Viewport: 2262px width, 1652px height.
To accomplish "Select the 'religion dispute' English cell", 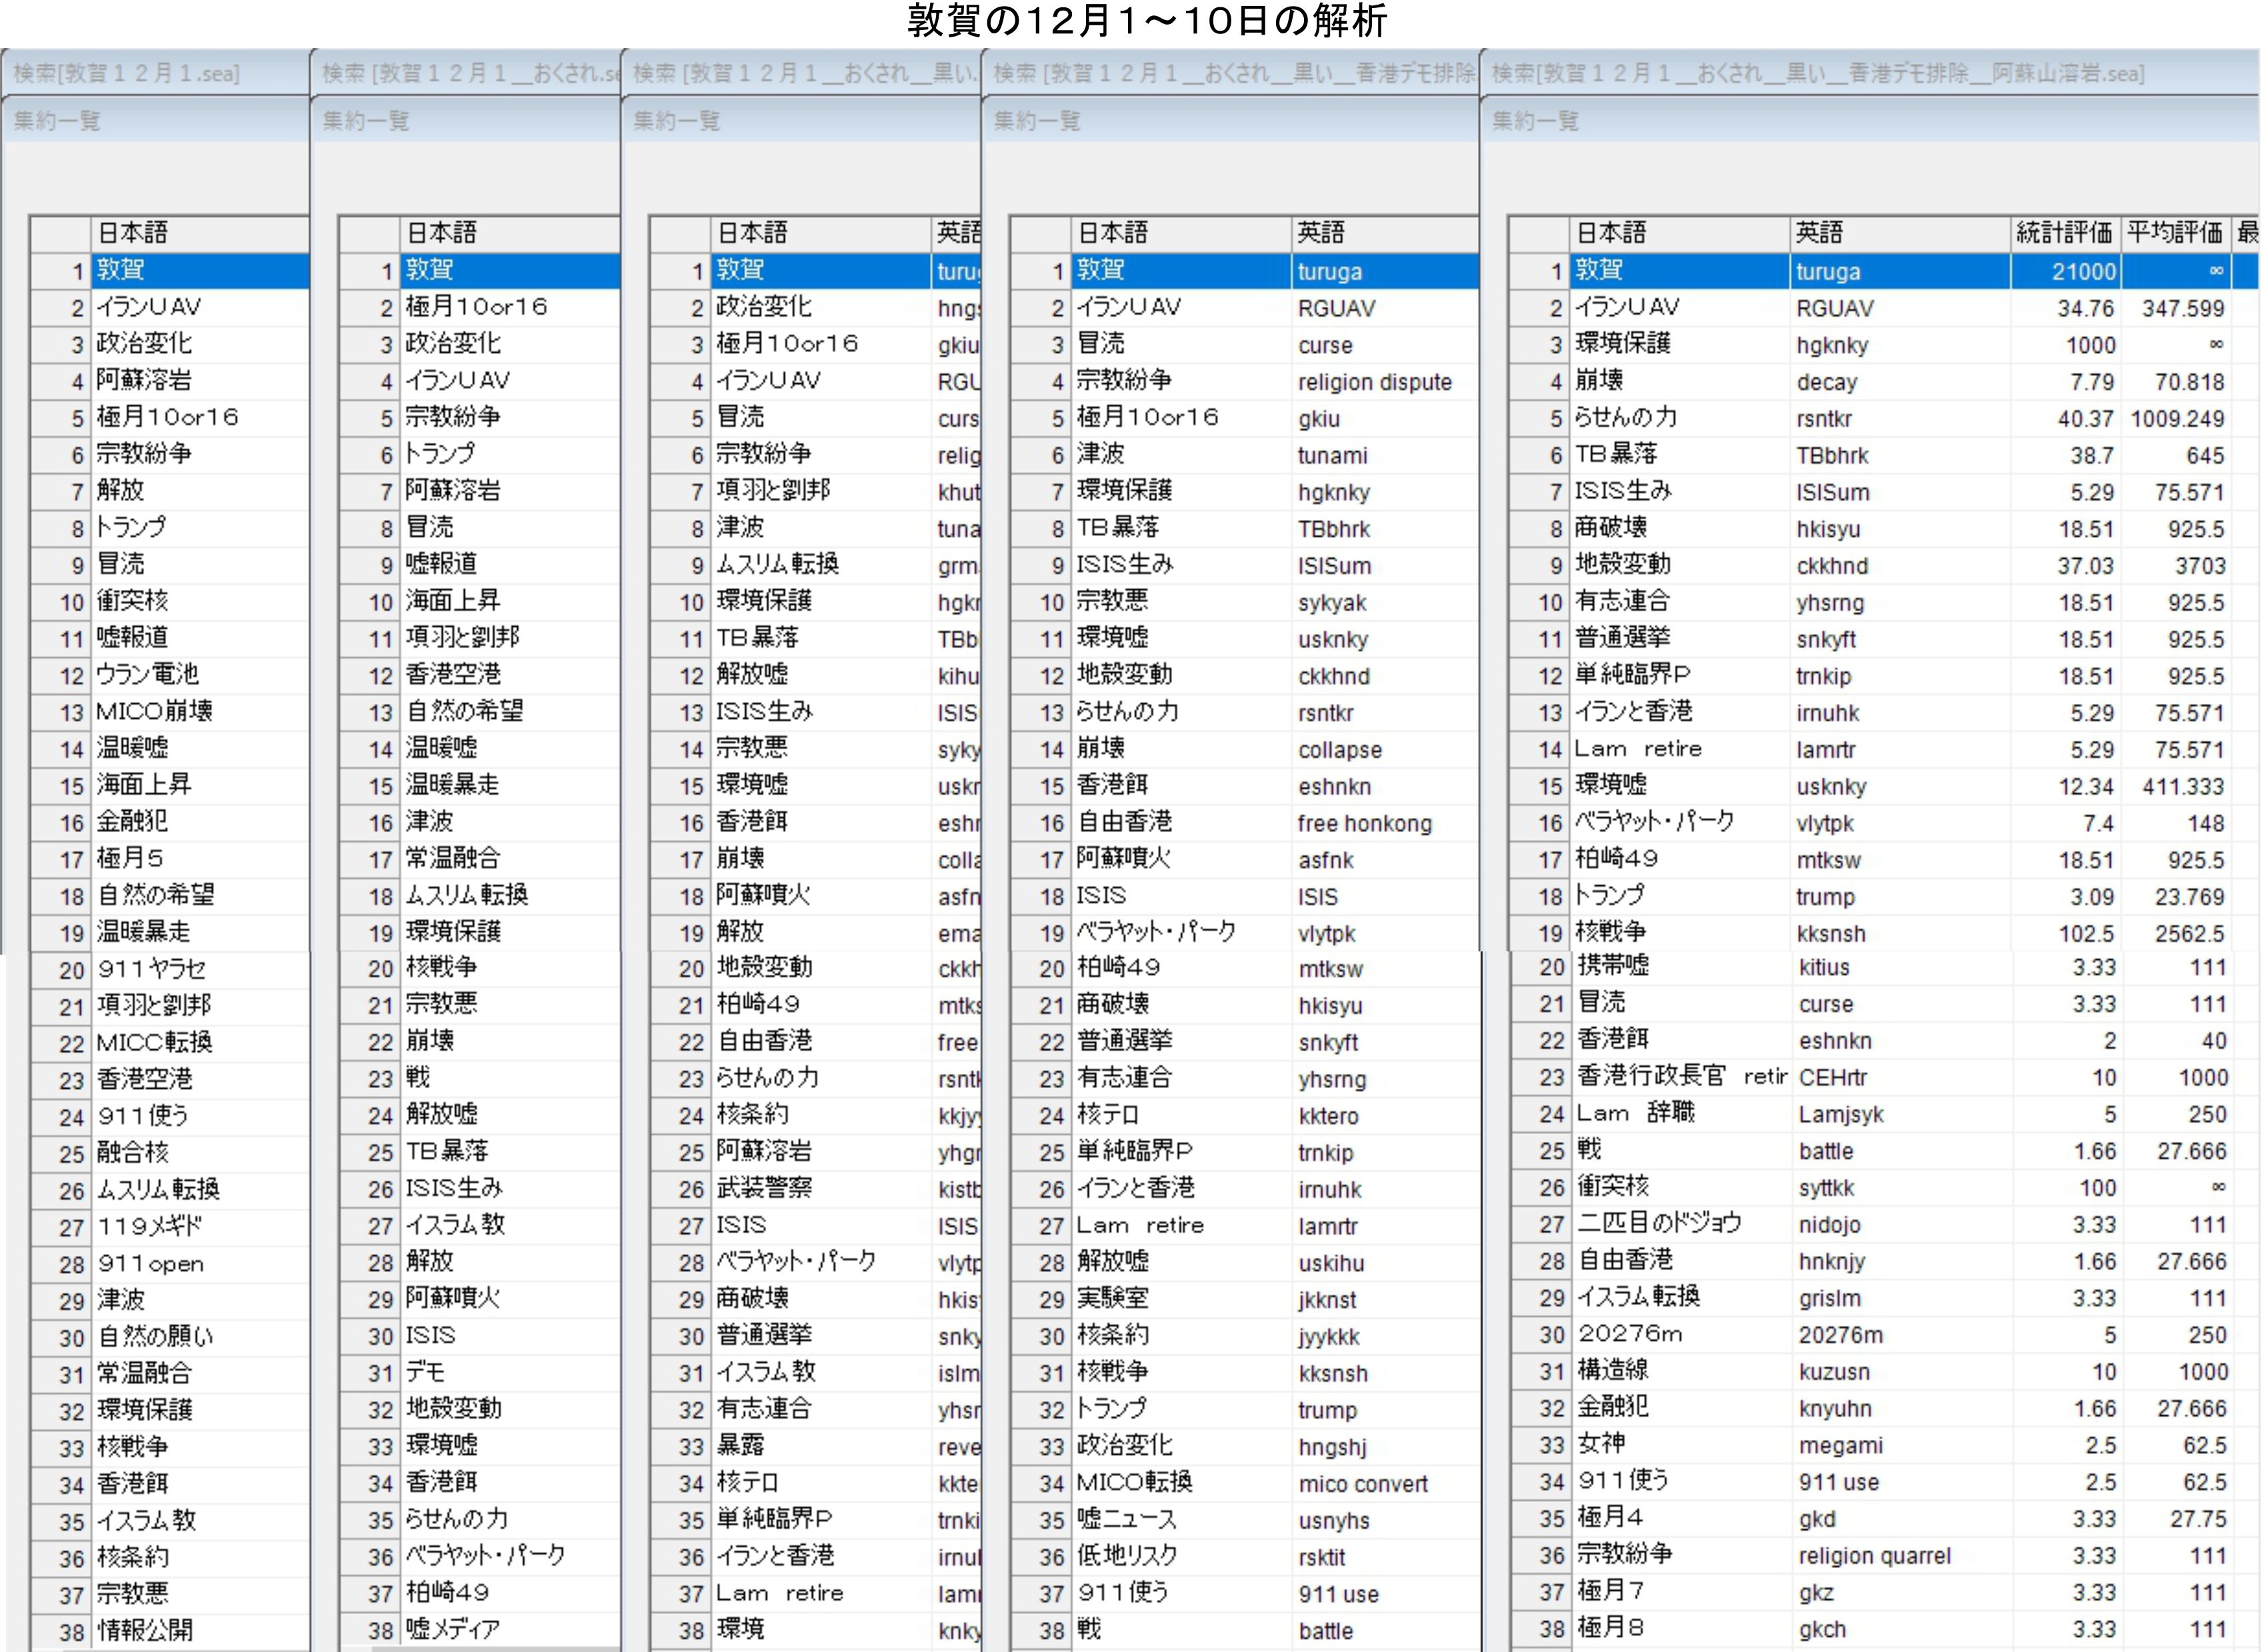I will (1374, 382).
